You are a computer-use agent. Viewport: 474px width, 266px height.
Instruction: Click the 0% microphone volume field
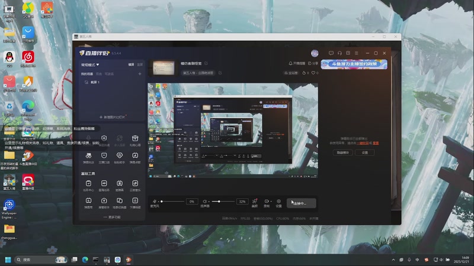click(191, 202)
